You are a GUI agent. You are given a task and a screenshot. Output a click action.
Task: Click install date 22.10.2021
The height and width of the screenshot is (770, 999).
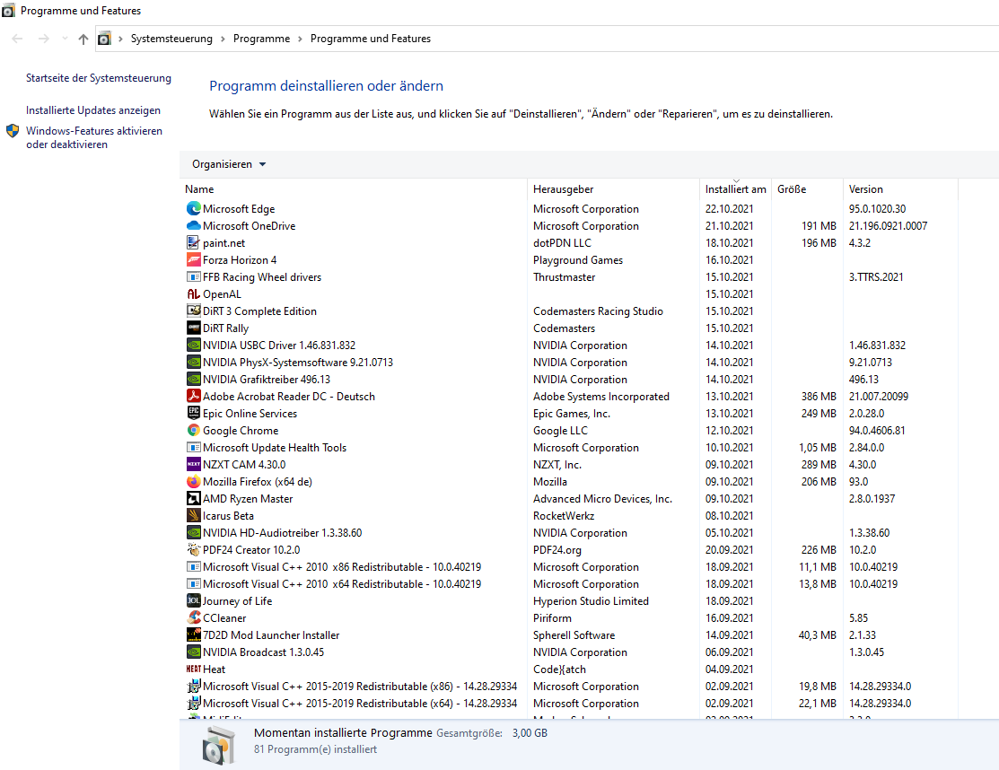point(730,209)
